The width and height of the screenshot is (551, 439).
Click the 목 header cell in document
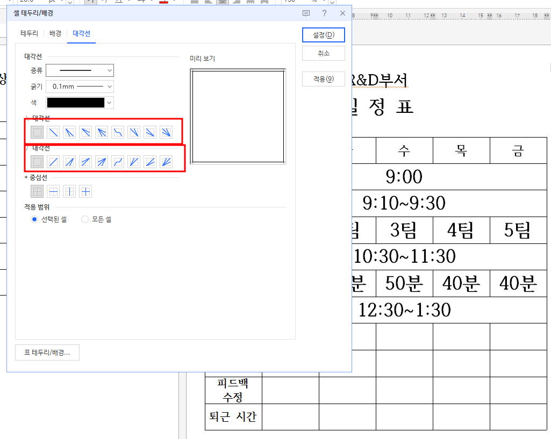coord(461,150)
